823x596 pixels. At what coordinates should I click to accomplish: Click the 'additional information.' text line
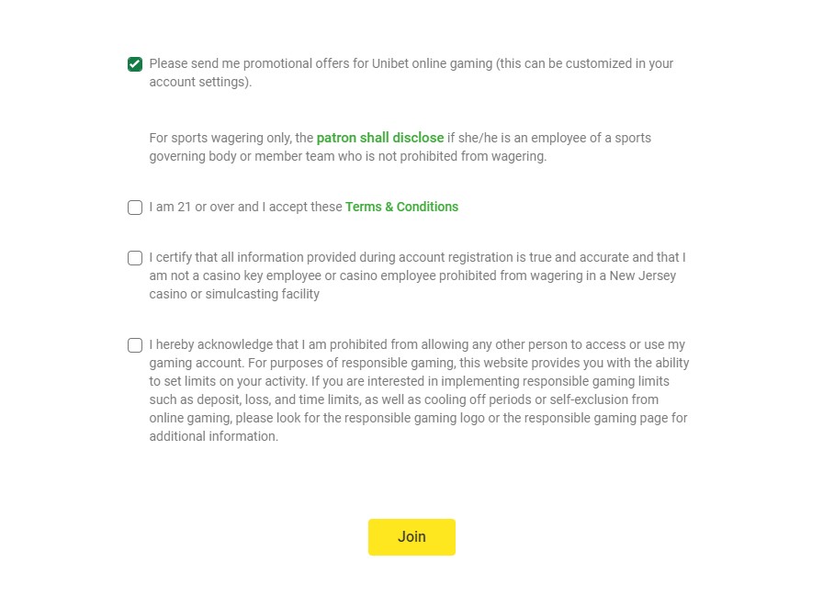[213, 436]
